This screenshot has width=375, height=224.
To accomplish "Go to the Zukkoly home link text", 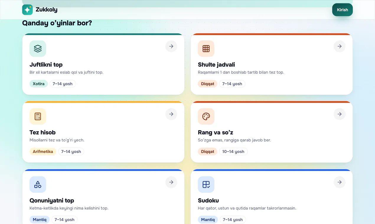I will 47,10.
